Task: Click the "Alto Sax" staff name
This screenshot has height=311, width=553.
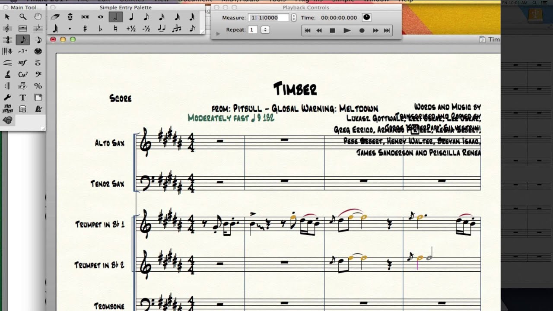Action: pyautogui.click(x=110, y=143)
